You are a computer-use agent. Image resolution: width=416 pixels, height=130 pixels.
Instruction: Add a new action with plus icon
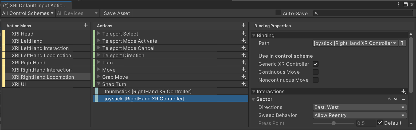243,25
